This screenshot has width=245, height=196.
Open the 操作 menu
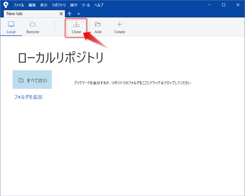click(73, 5)
